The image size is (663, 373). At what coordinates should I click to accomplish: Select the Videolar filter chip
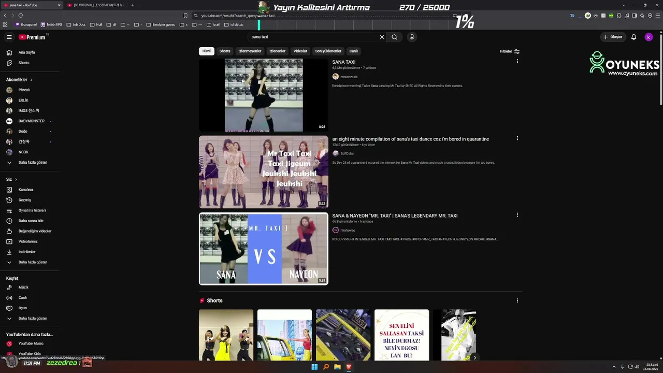[x=300, y=51]
